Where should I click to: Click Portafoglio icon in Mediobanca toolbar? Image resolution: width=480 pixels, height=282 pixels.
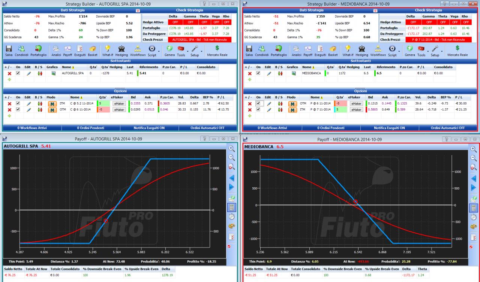(x=278, y=51)
